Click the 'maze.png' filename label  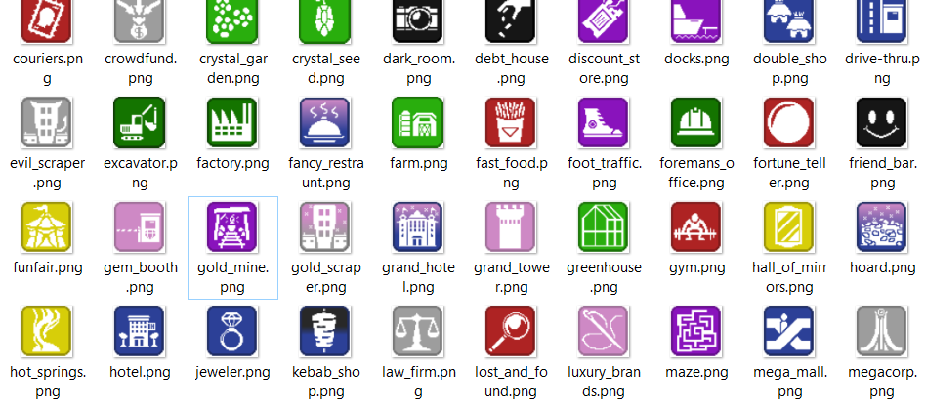pos(696,373)
